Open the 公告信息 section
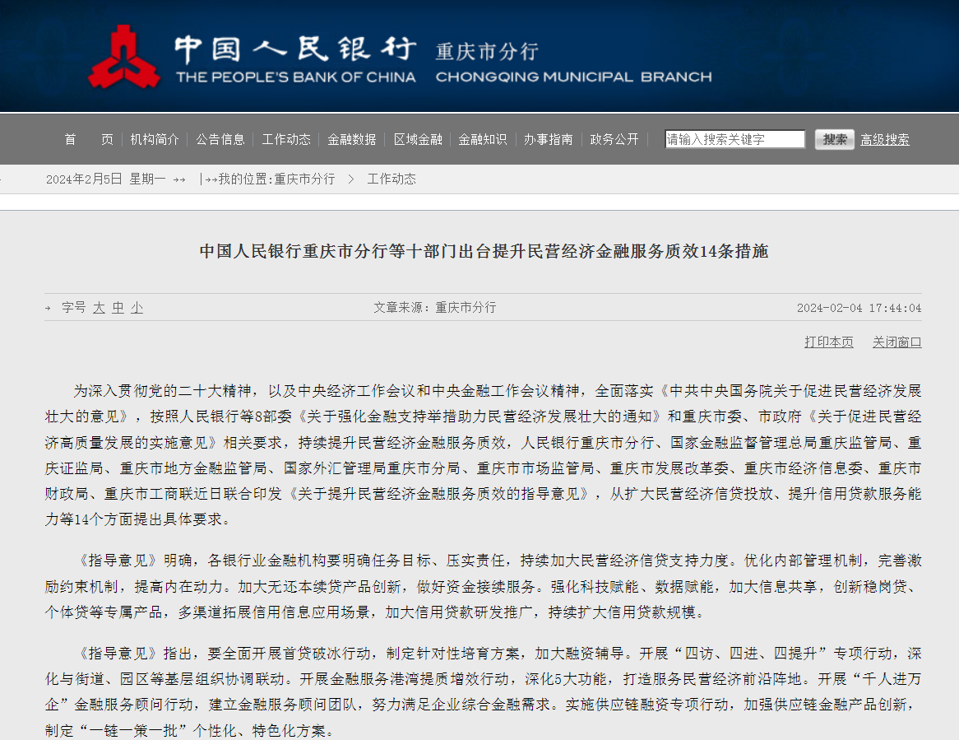959x740 pixels. tap(220, 139)
